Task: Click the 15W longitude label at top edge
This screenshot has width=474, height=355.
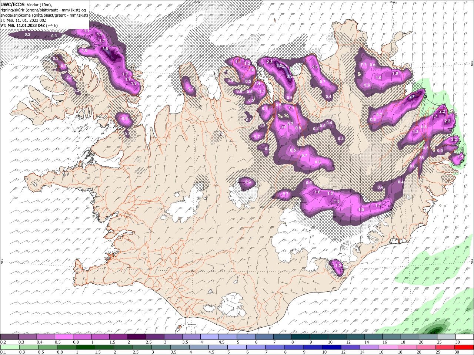Action: point(392,2)
